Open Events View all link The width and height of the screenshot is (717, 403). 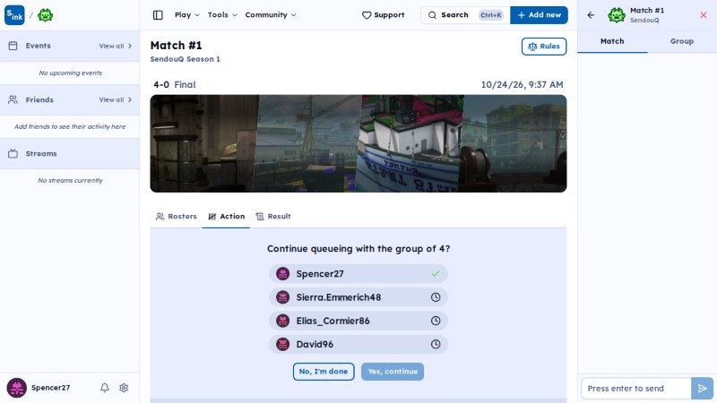(x=116, y=46)
